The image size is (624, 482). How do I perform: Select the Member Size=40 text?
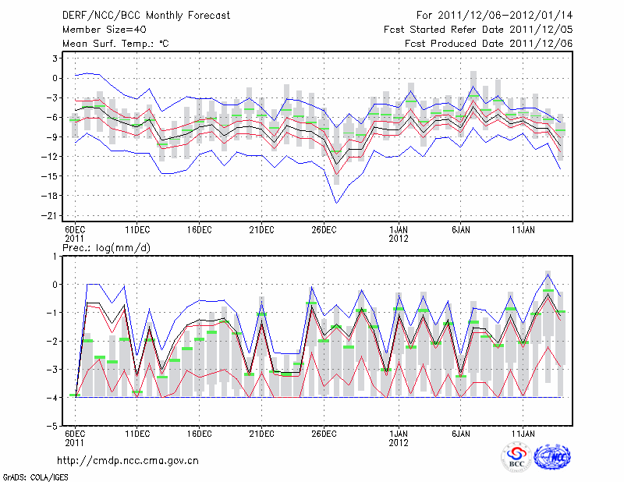click(x=98, y=29)
